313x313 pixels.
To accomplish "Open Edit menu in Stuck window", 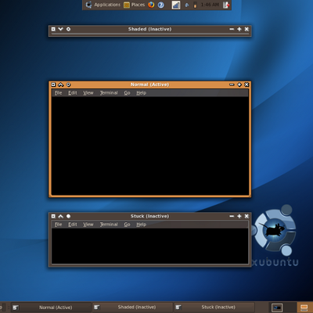I will click(73, 225).
